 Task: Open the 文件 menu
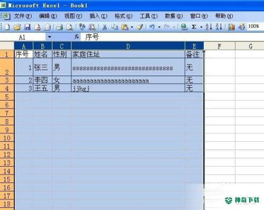23,16
